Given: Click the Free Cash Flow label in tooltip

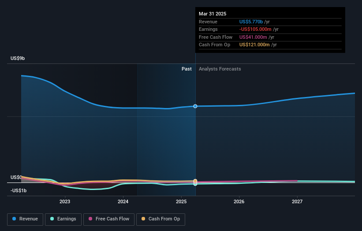Looking at the screenshot, I should point(216,37).
